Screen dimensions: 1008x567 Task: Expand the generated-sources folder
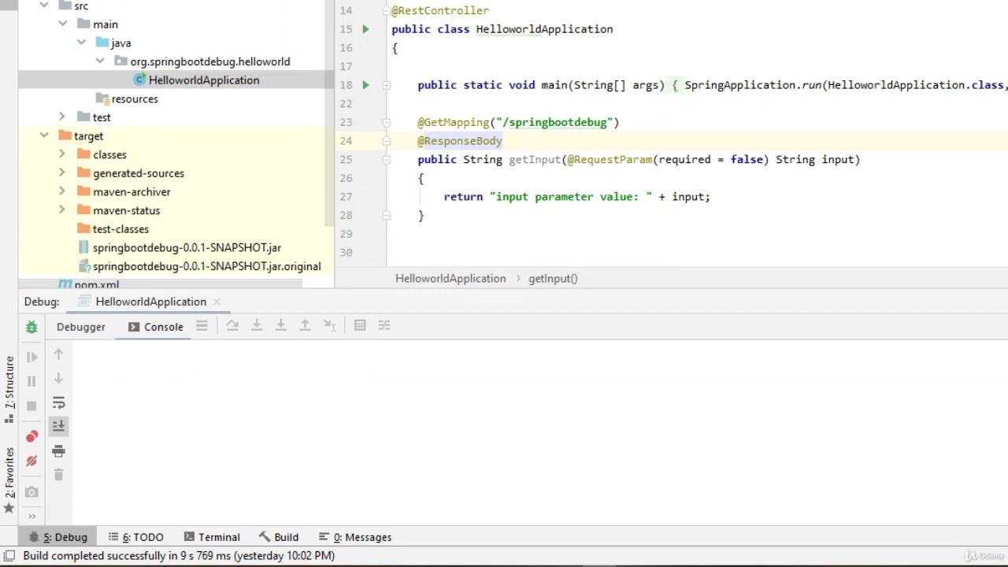[x=62, y=172]
